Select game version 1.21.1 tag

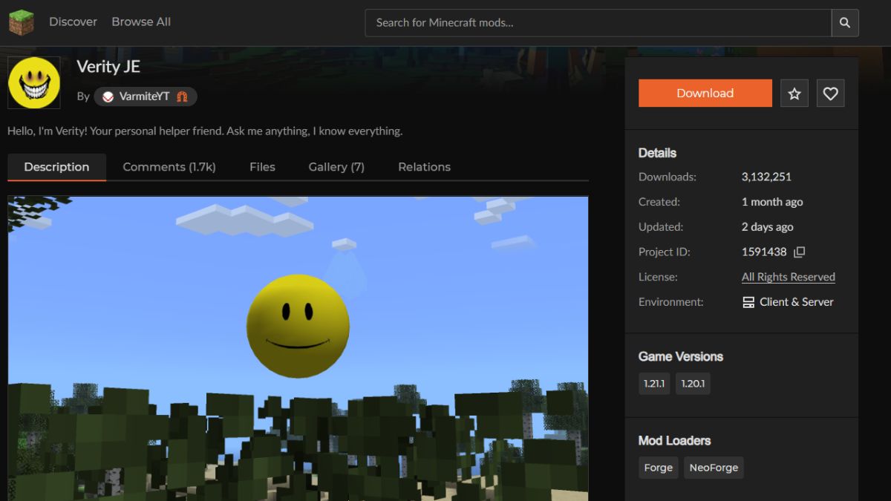pyautogui.click(x=653, y=384)
